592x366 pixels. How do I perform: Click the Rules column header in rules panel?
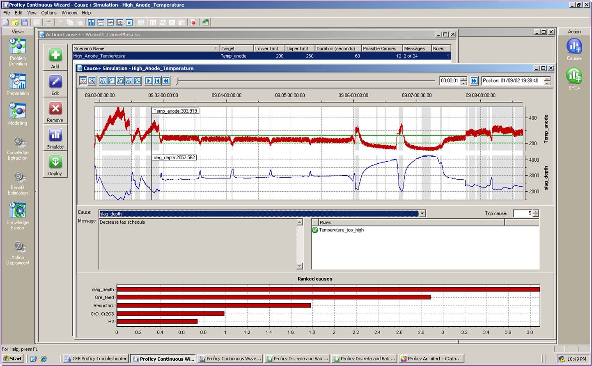[411, 222]
